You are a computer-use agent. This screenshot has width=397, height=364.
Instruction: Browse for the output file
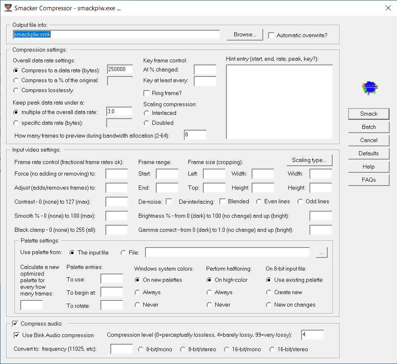(x=245, y=34)
